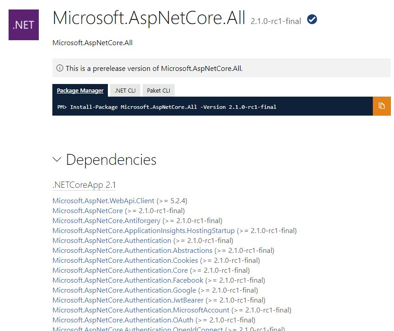Open Authentication.Facebook dependency link

pos(128,280)
